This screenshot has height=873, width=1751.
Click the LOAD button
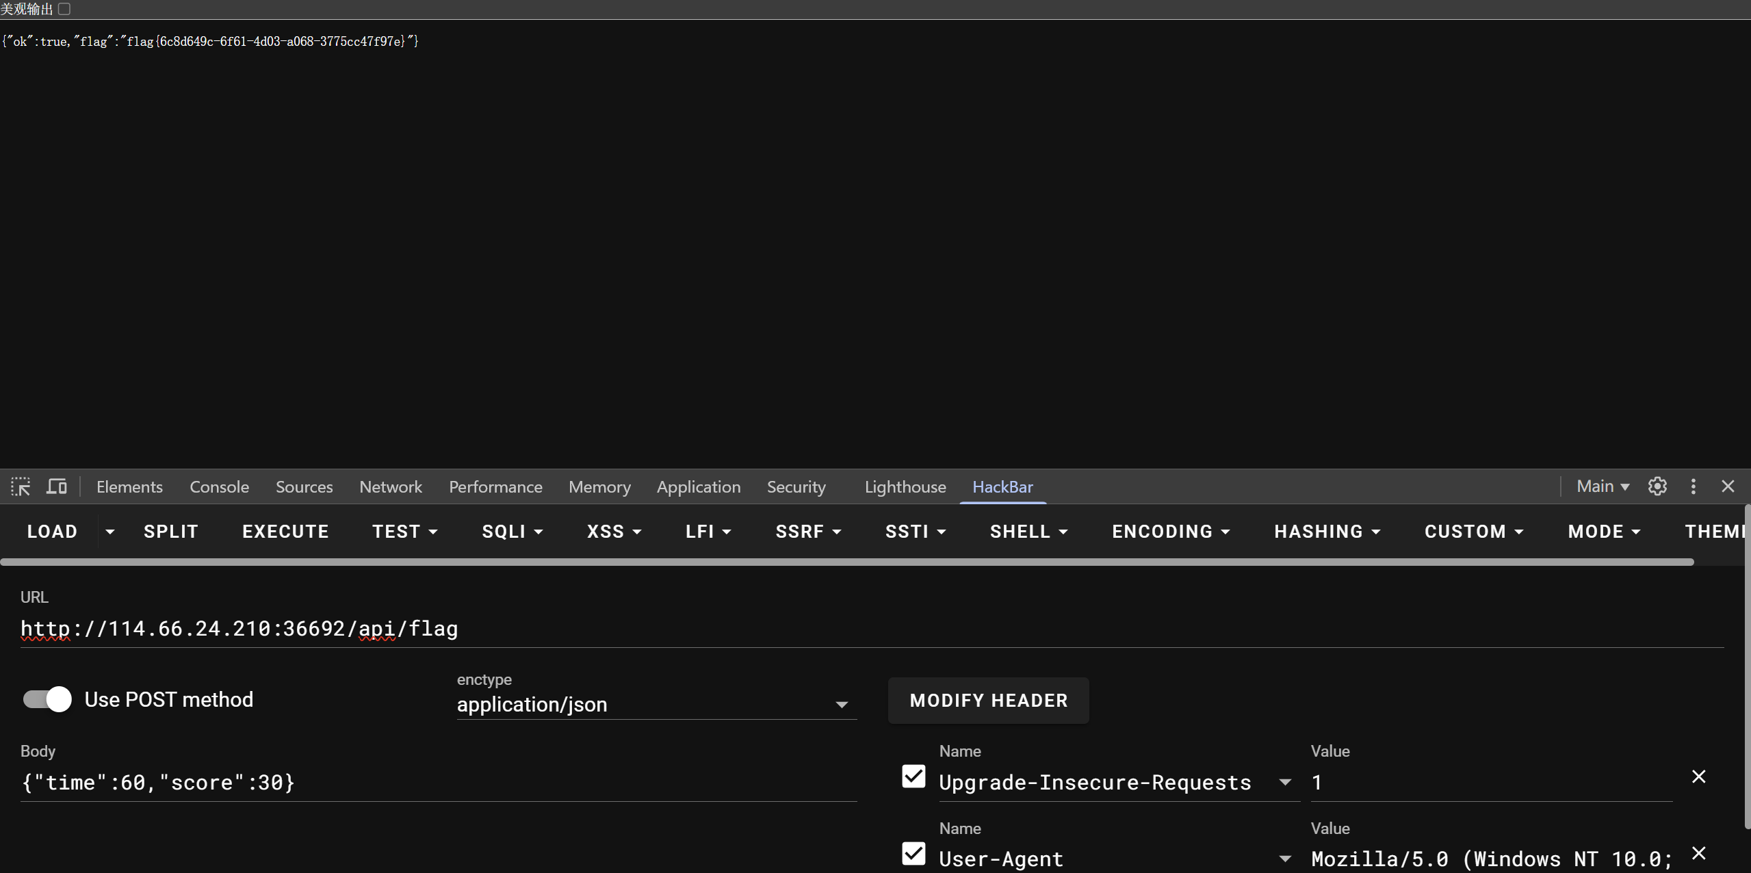(52, 532)
